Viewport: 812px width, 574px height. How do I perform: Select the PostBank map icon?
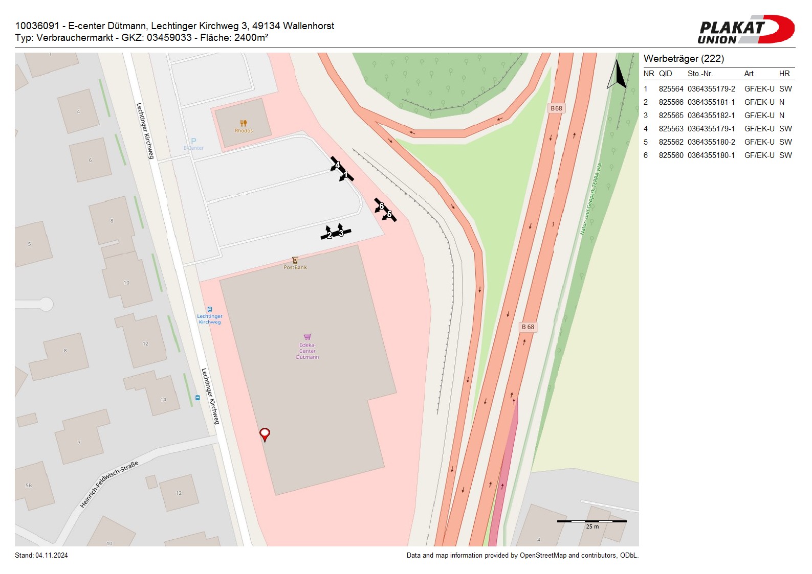295,260
